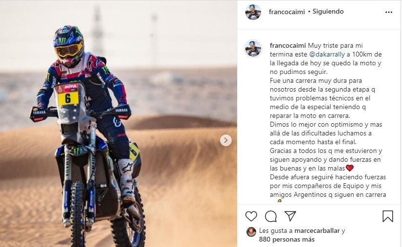Open the three-dots more options menu
The width and height of the screenshot is (402, 247).
pos(389,12)
